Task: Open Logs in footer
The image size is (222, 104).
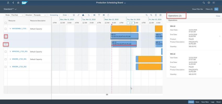Action: point(213,102)
